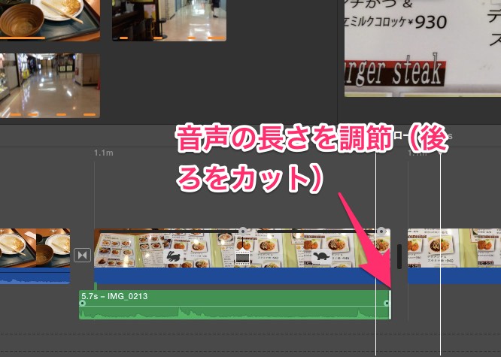Click the dark clip-edge handle after menu clip
The height and width of the screenshot is (357, 501).
point(399,256)
